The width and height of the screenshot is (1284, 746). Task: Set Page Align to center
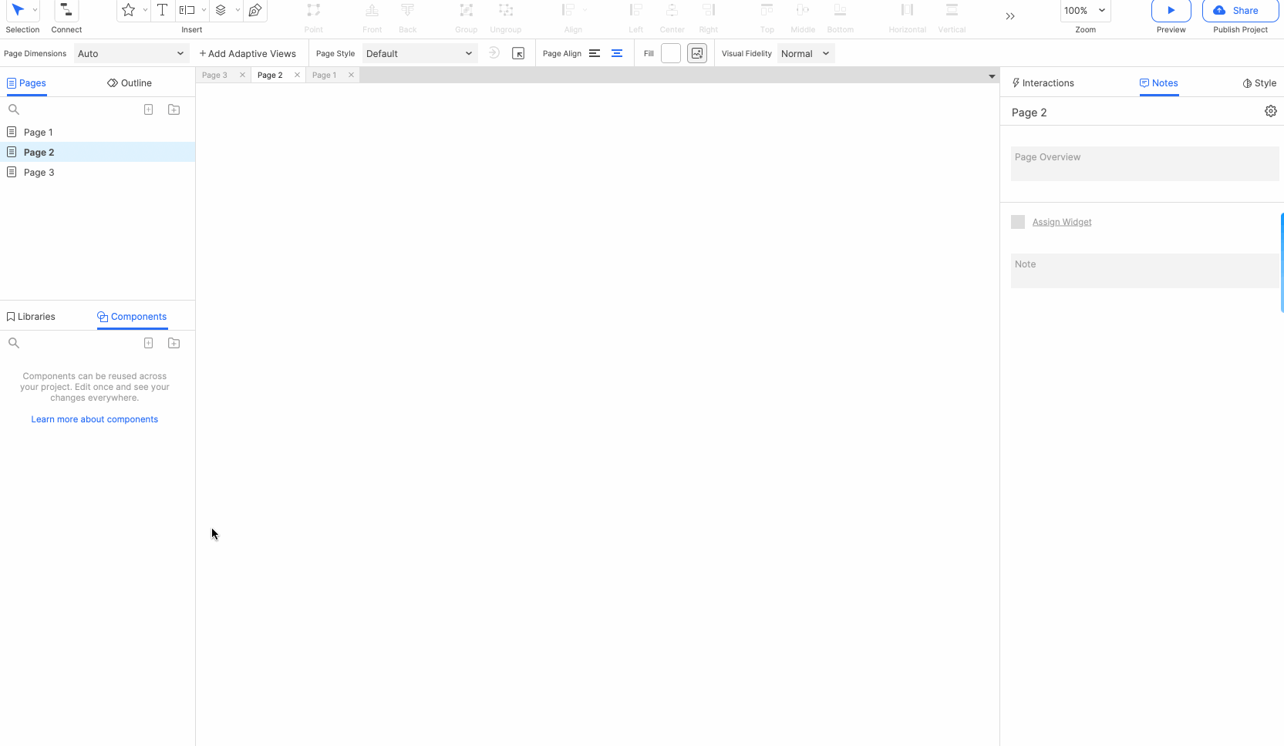point(617,53)
